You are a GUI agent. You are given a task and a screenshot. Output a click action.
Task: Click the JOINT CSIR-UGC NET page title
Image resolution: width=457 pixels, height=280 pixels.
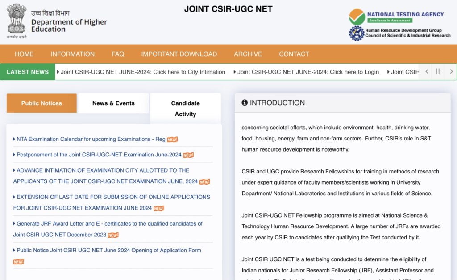click(228, 9)
